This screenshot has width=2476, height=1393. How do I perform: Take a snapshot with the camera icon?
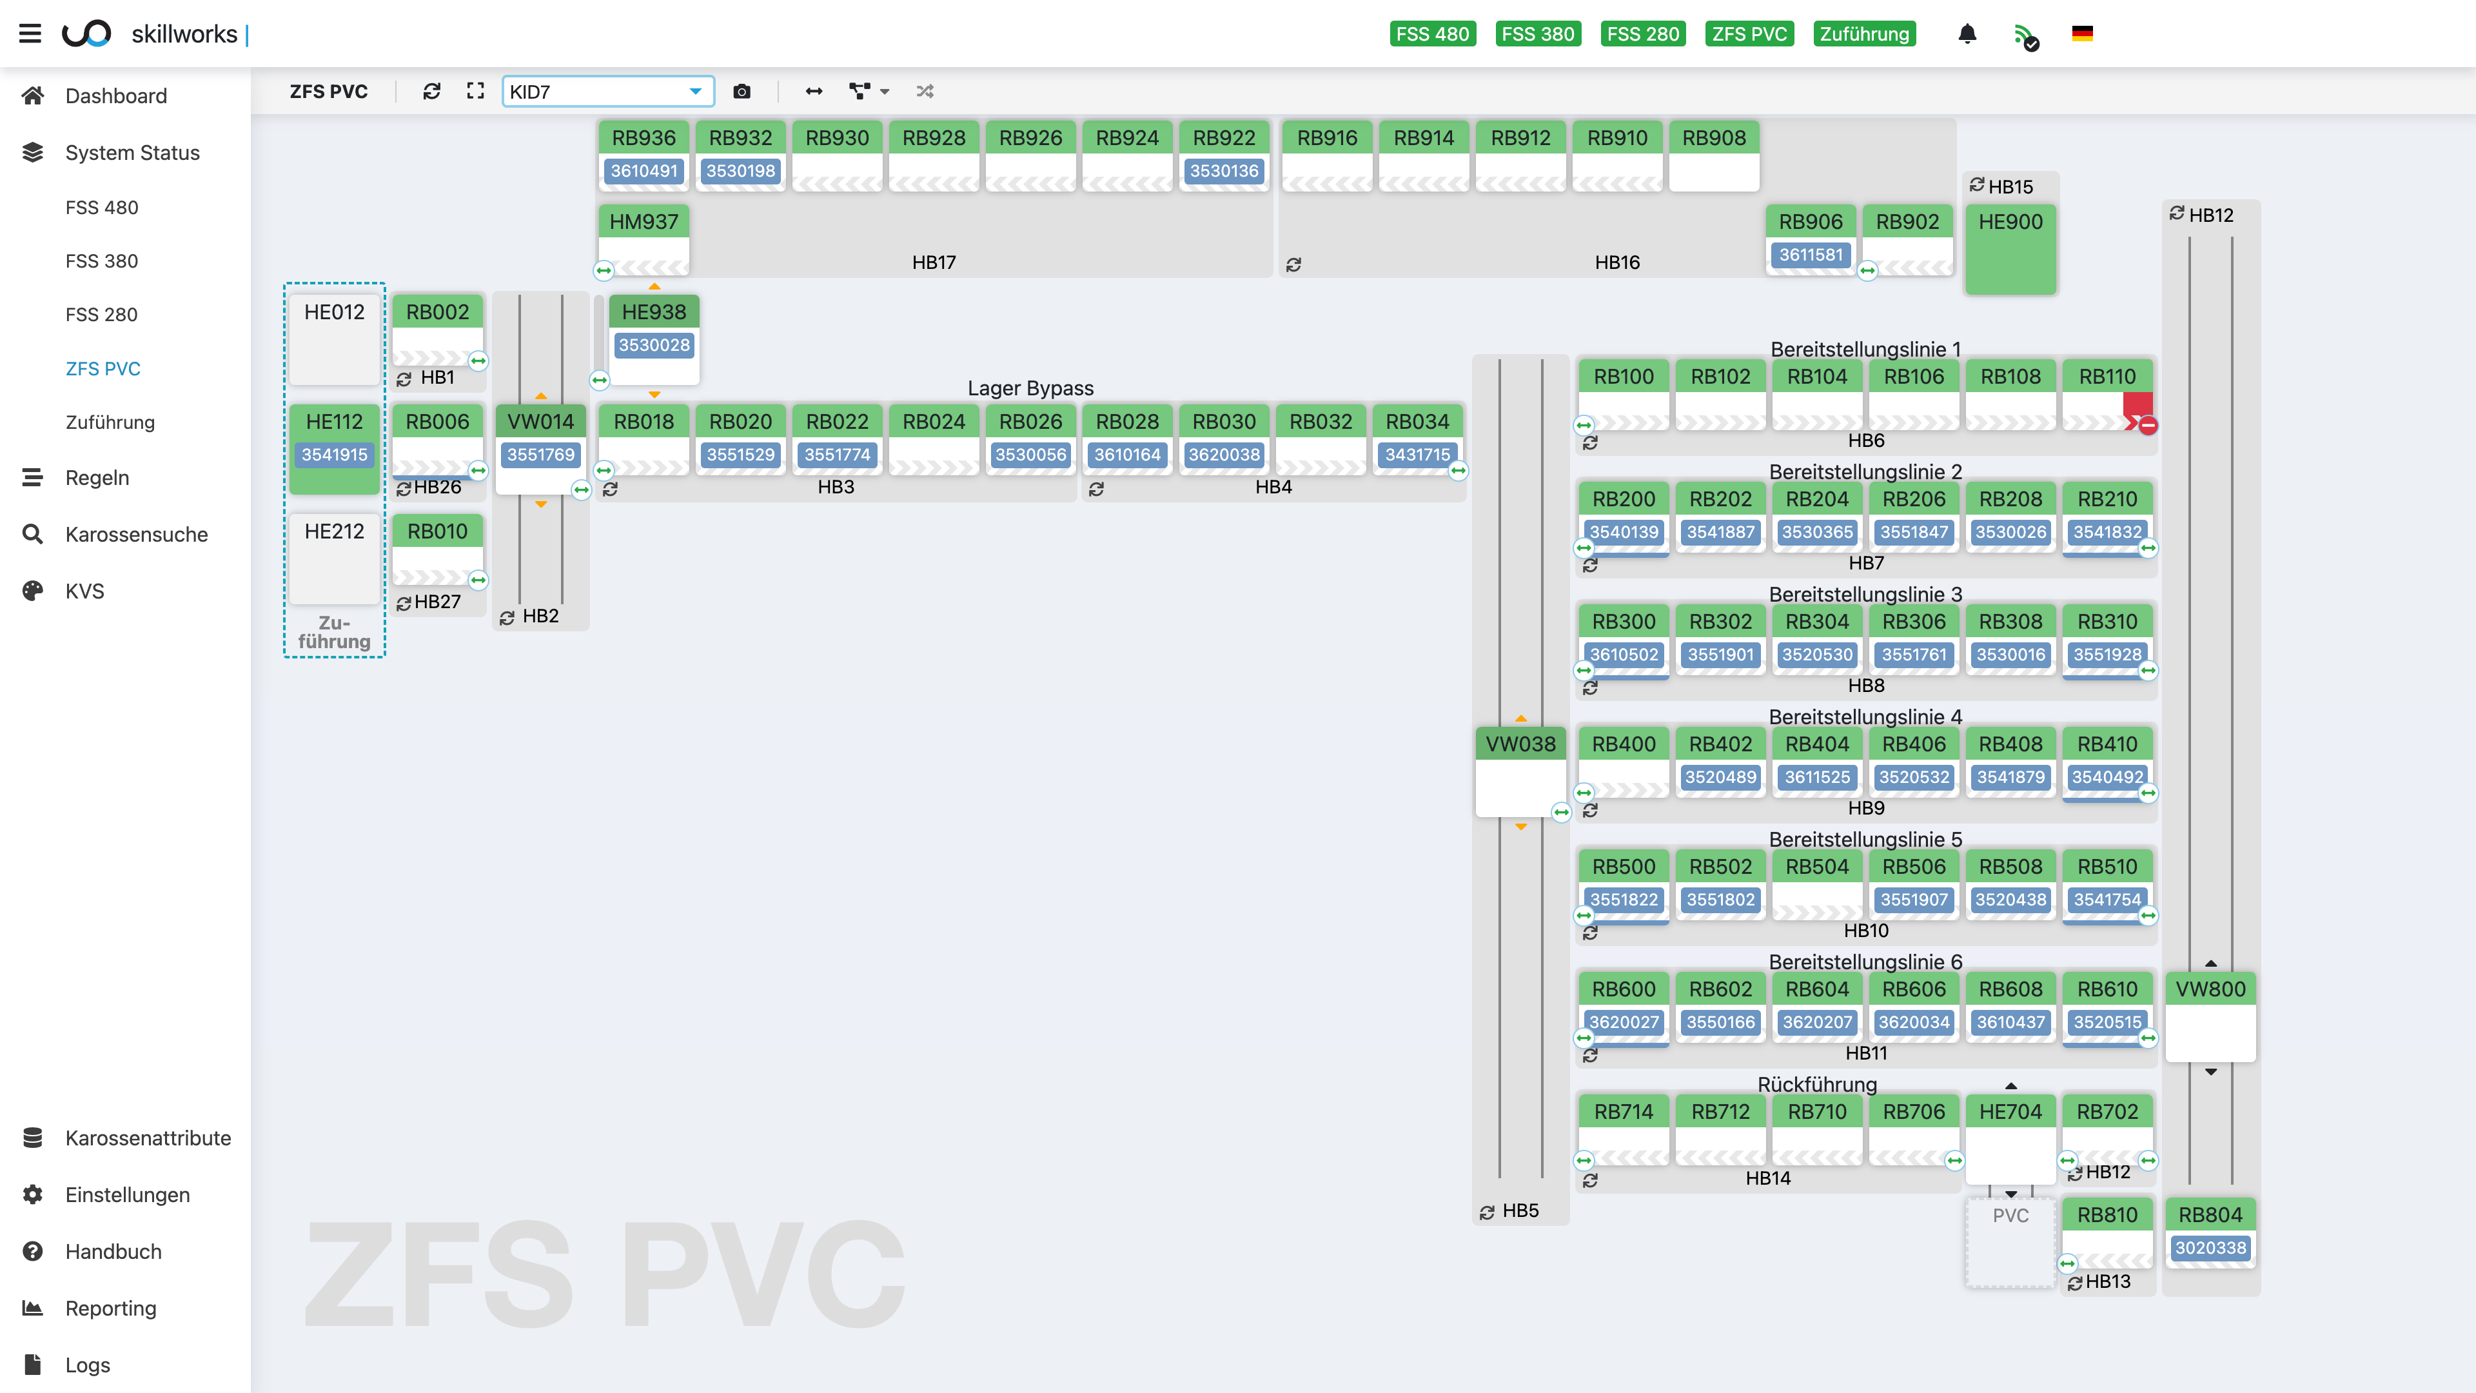(742, 92)
